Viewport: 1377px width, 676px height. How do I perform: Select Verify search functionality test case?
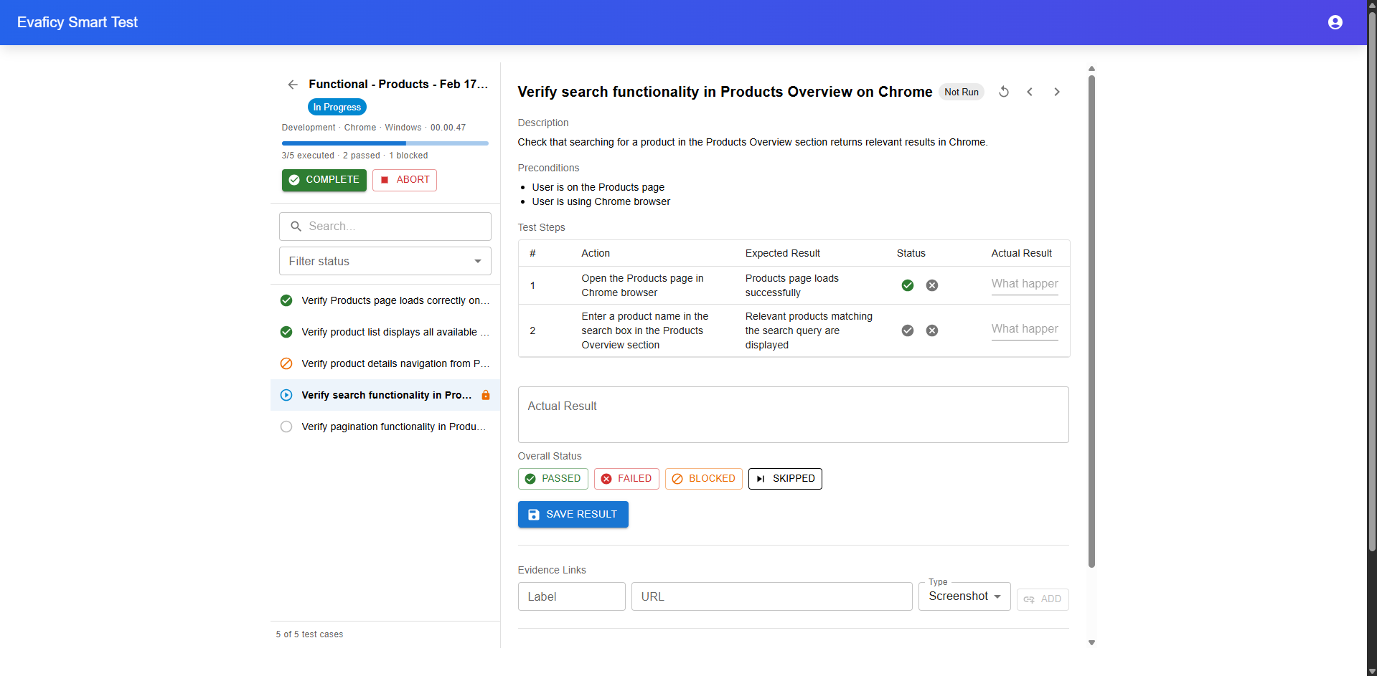pyautogui.click(x=385, y=395)
